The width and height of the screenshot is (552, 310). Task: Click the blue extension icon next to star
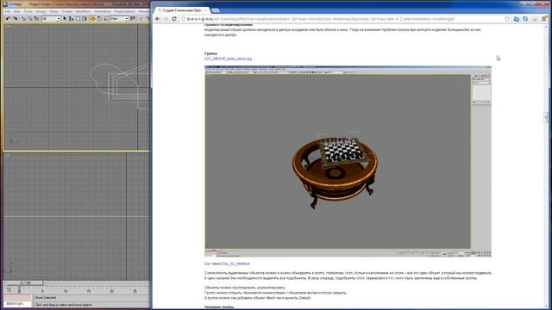(517, 19)
